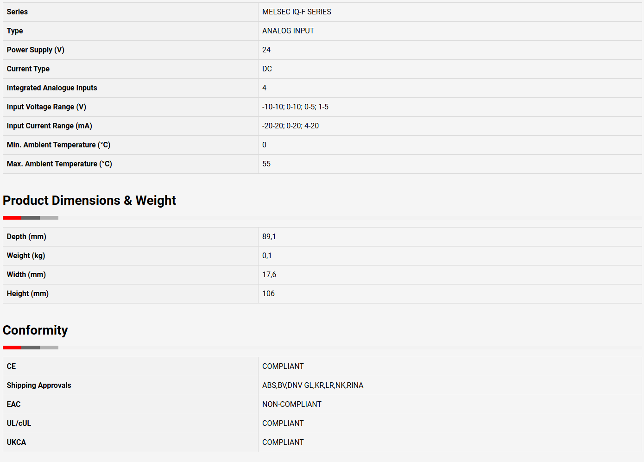
Task: Click red bar under Conformity heading
Action: 12,348
